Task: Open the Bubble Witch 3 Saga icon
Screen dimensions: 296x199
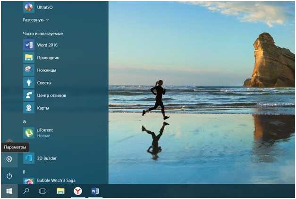Action: click(29, 181)
